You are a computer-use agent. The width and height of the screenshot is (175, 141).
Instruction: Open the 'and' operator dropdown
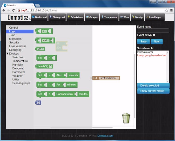(x=45, y=41)
